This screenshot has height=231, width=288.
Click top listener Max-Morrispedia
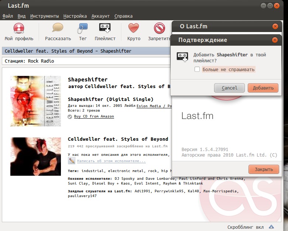tap(220, 191)
